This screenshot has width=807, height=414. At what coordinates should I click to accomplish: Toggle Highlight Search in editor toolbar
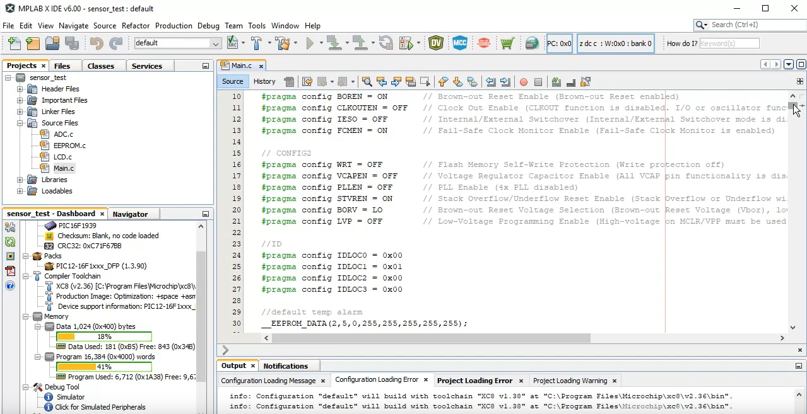(411, 82)
